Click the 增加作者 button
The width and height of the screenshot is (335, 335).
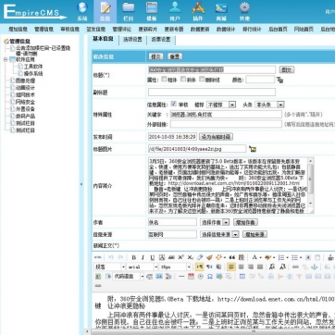coord(245,222)
